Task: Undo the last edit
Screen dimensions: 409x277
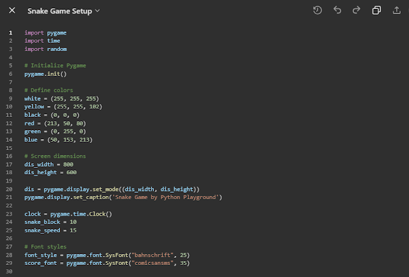Action: (x=337, y=10)
